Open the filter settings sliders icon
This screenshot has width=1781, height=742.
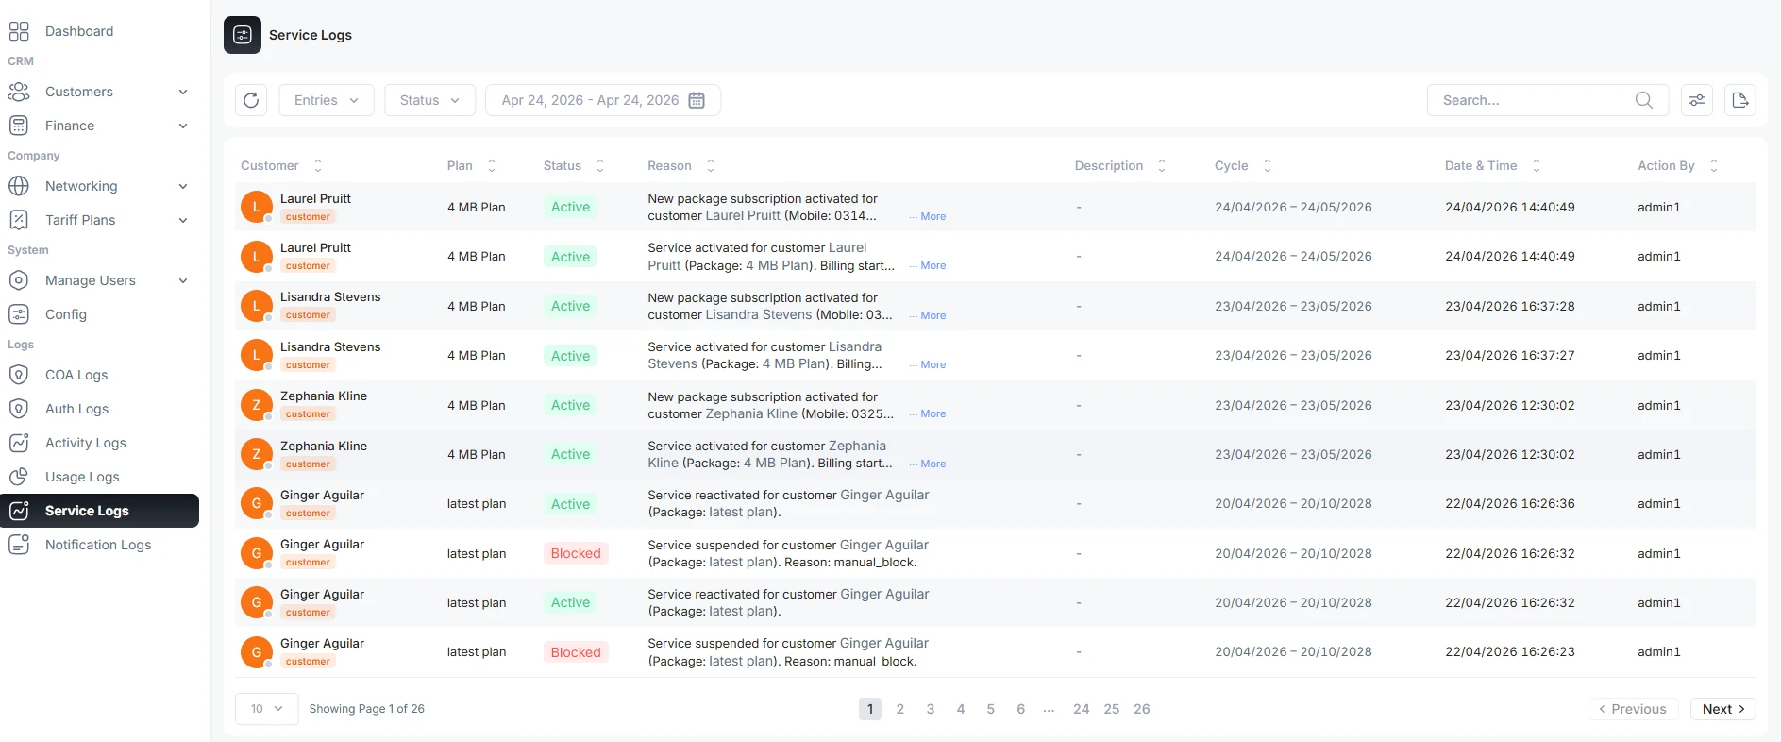point(1697,100)
